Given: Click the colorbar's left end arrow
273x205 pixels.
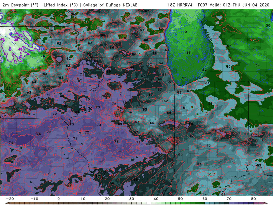Looking at the screenshot, I should coord(7,203).
